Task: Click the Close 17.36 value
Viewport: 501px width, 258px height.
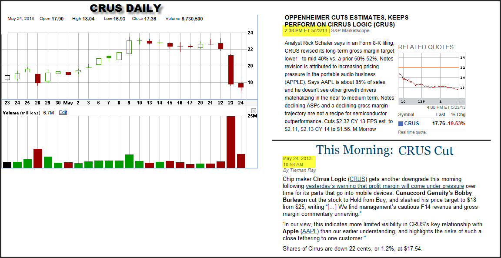Action: [144, 19]
